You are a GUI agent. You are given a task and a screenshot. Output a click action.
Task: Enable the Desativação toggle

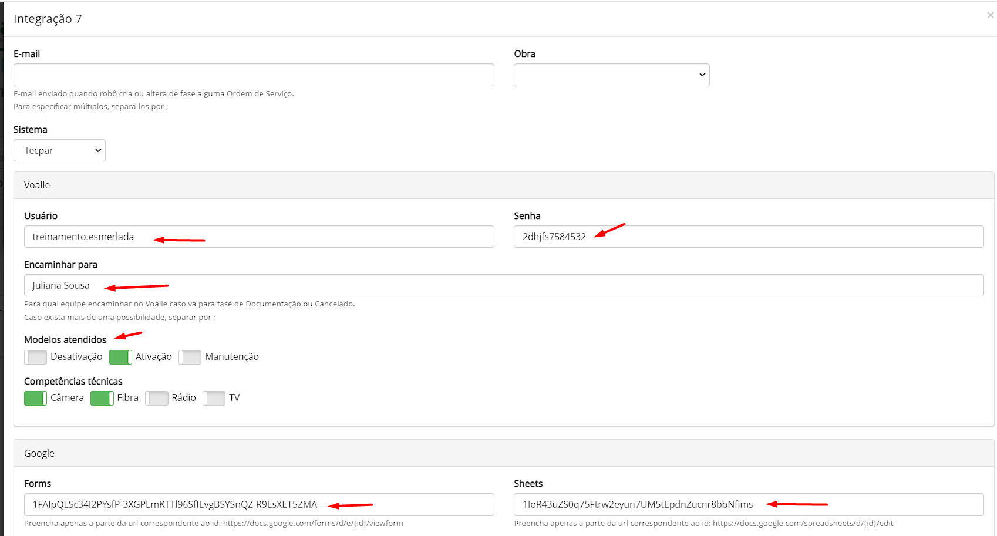pyautogui.click(x=35, y=357)
